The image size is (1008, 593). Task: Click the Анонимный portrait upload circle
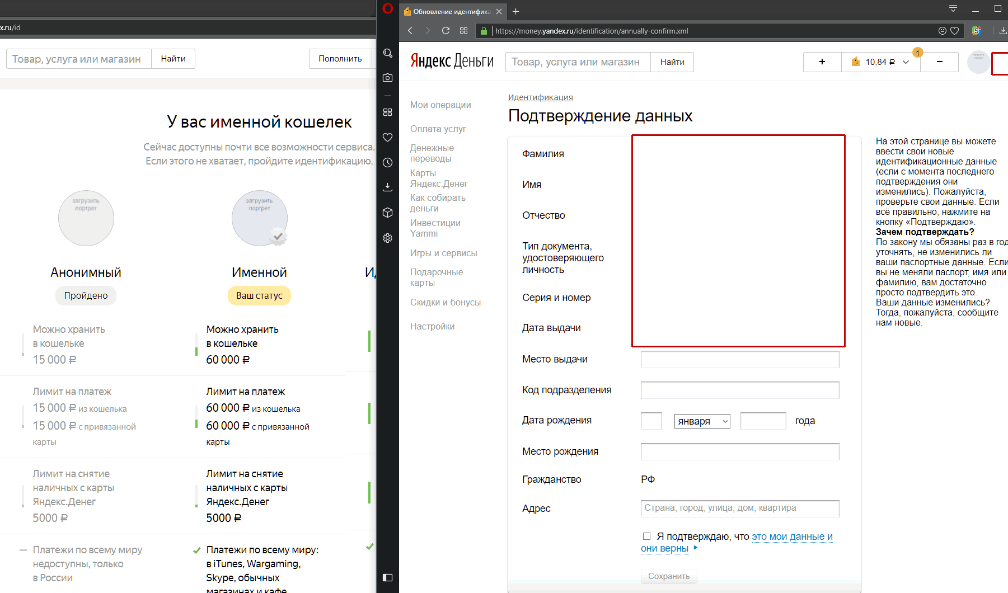click(86, 218)
